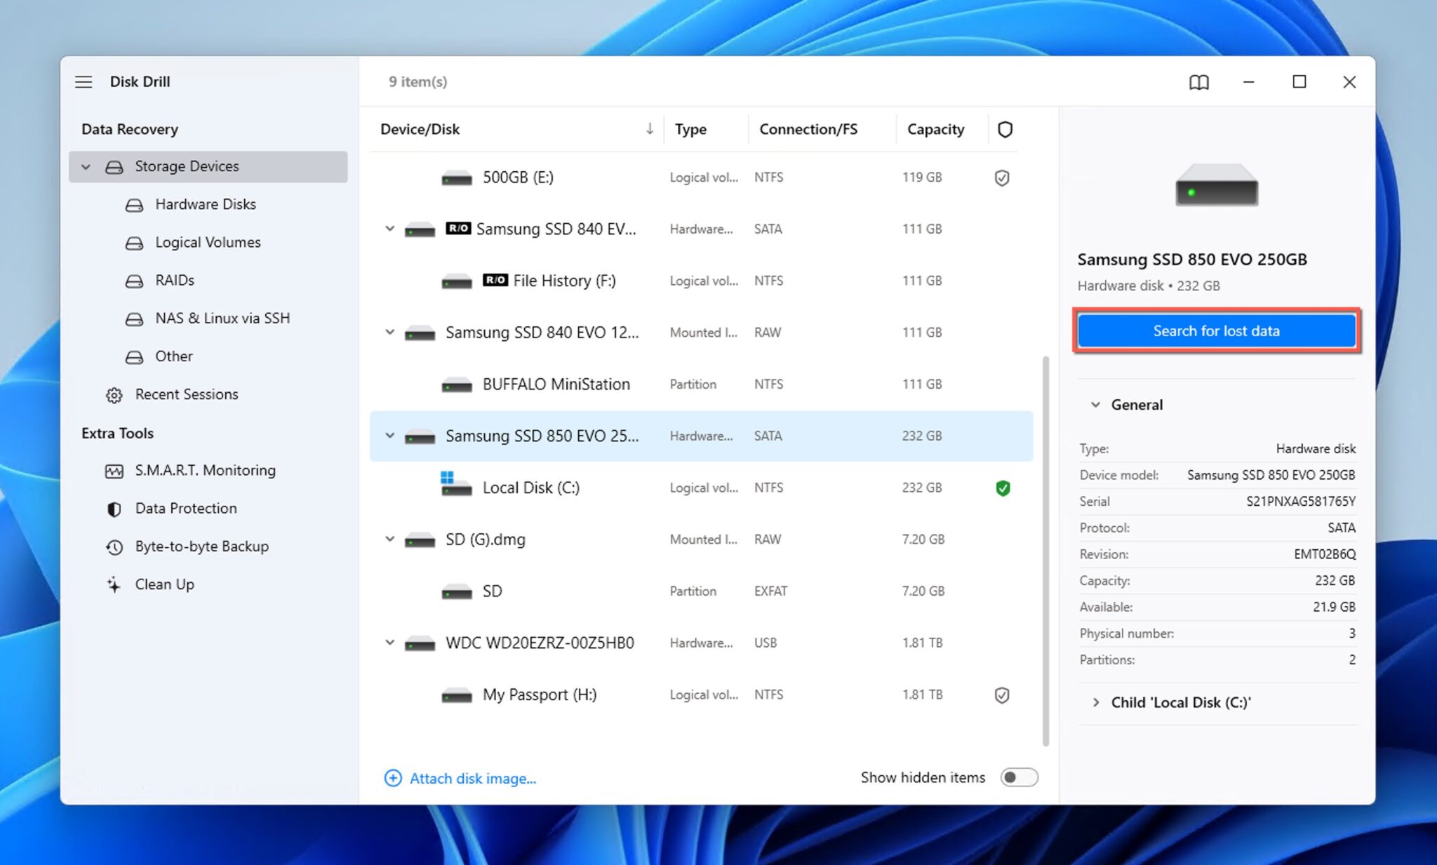Click the shield icon for My Passport (H:)
1437x865 pixels.
click(x=1002, y=695)
